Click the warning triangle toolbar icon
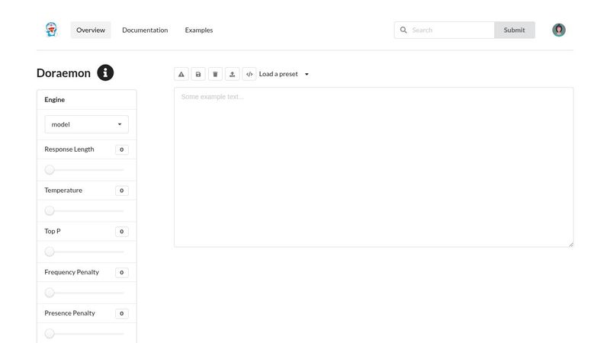610x343 pixels. [x=181, y=74]
